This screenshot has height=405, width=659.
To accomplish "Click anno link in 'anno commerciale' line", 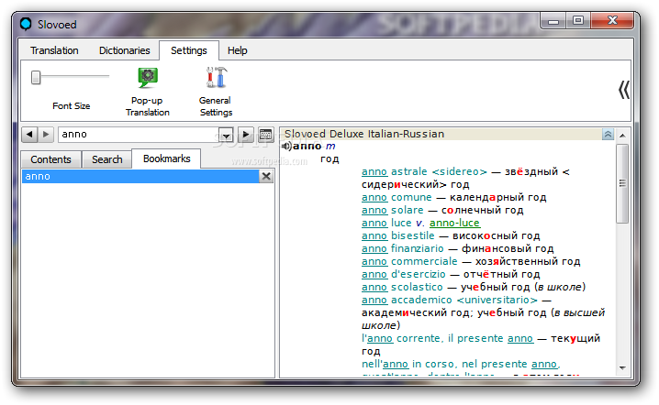I will click(x=374, y=261).
